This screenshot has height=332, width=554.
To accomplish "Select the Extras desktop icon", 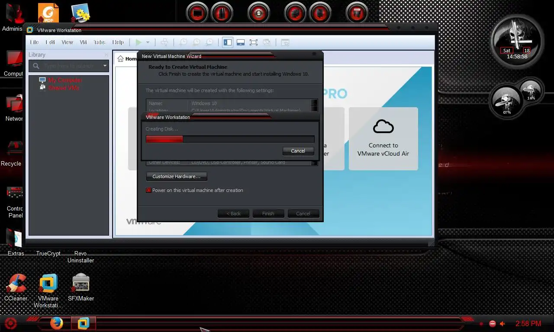I will 15,242.
